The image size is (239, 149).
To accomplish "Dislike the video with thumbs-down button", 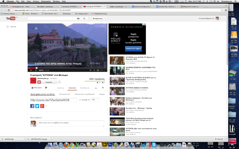I will (46, 88).
